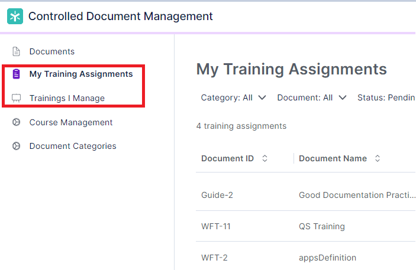The height and width of the screenshot is (270, 416).
Task: Click the Controlled Document Management title
Action: (x=121, y=16)
